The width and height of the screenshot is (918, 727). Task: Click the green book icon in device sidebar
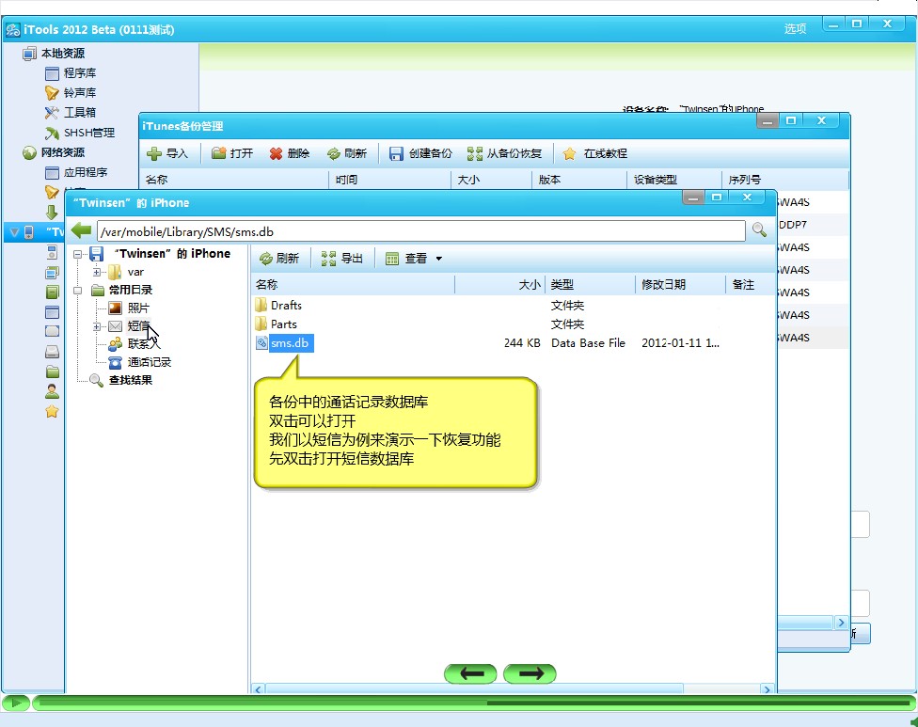tap(52, 292)
